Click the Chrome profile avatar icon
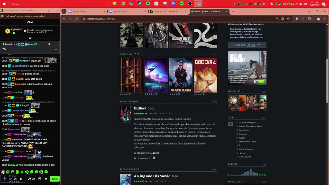Image resolution: width=329 pixels, height=185 pixels. pyautogui.click(x=318, y=18)
